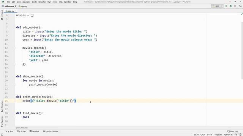The height and width of the screenshot is (136, 243).
Task: Click the editor vertical scrollbar
Action: pyautogui.click(x=242, y=51)
